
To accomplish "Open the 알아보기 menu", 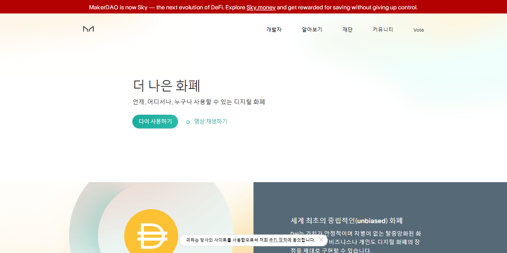I will click(312, 30).
